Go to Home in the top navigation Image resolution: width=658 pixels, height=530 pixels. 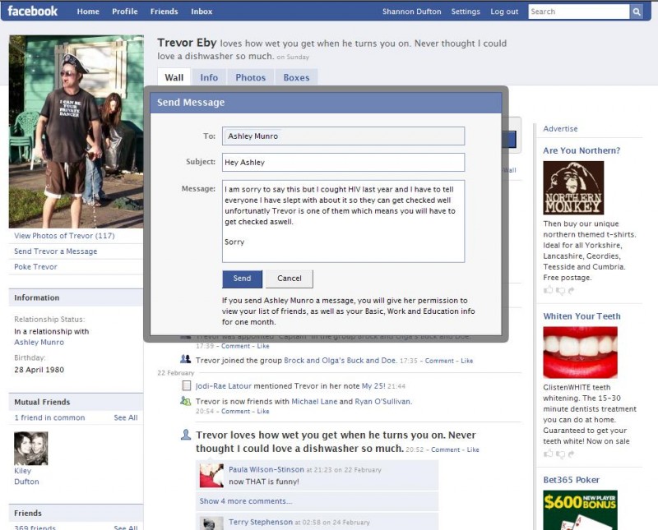(88, 12)
